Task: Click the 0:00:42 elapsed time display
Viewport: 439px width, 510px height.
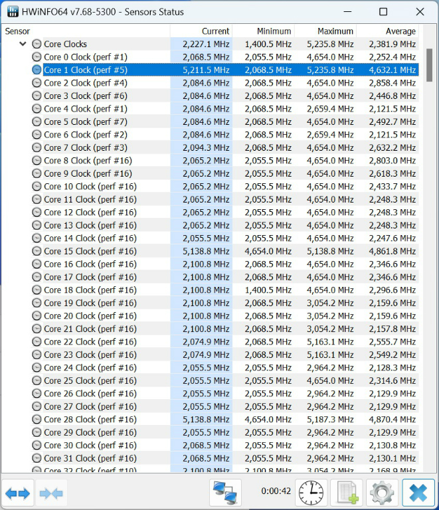Action: tap(276, 491)
